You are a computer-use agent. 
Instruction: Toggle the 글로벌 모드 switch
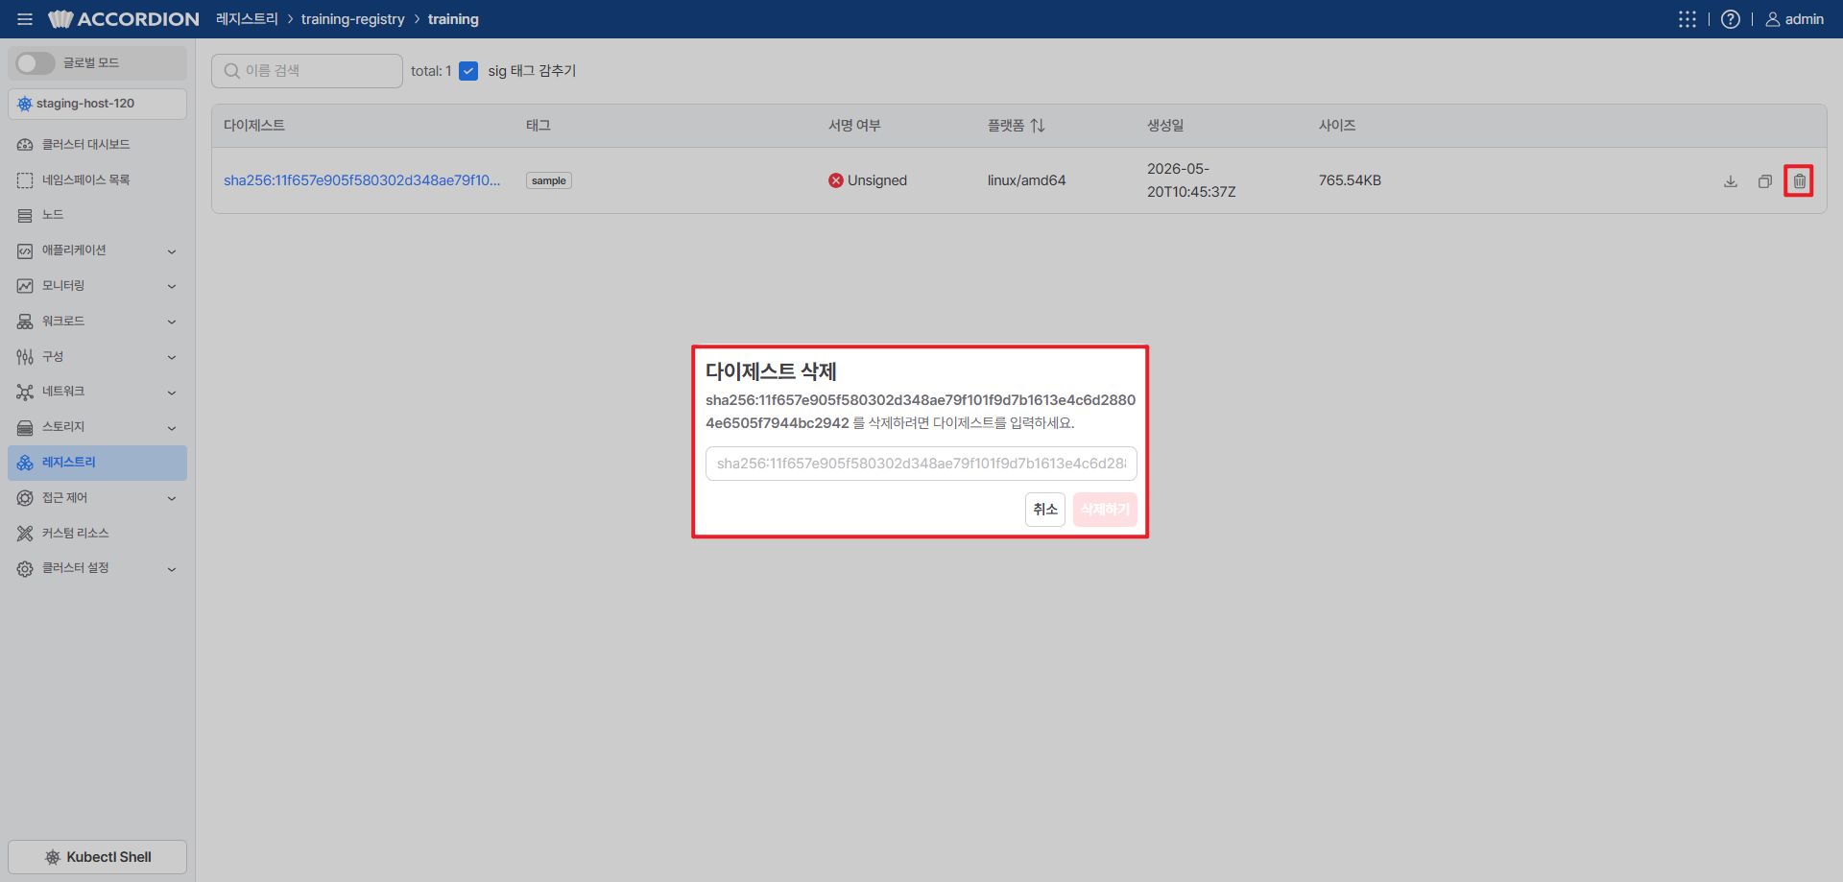tap(36, 63)
